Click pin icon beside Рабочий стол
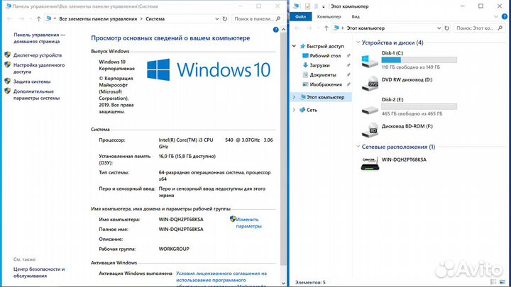Screen dimensions: 511x287 click(348, 56)
